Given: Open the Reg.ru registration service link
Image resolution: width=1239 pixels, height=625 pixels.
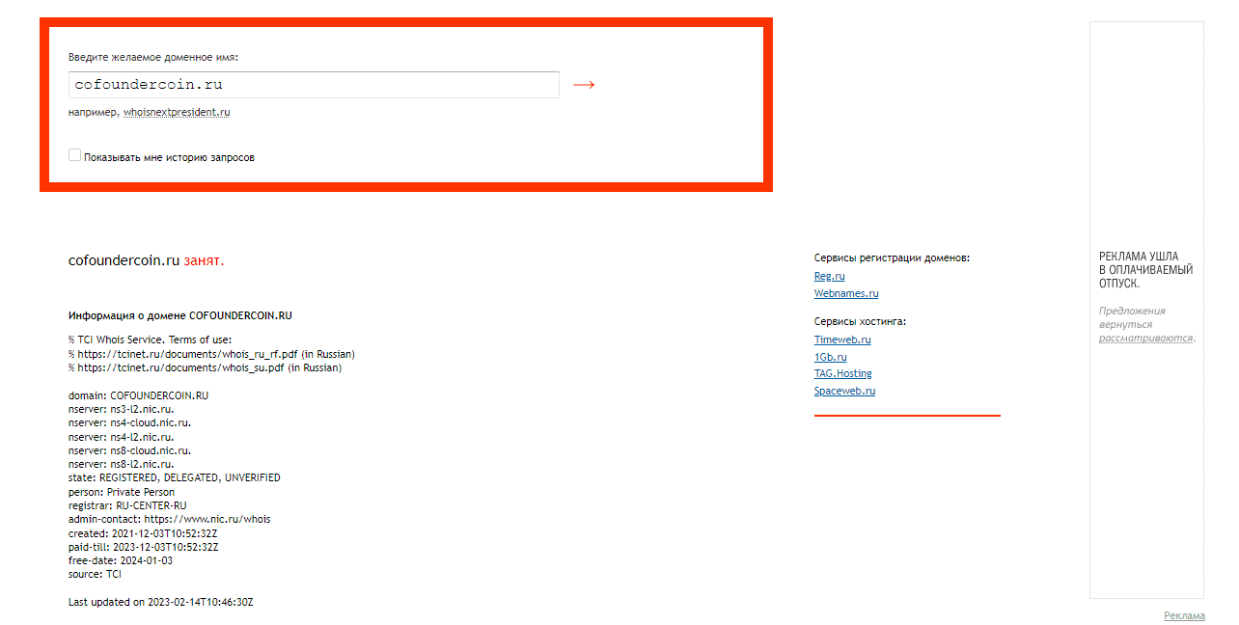Looking at the screenshot, I should click(x=829, y=276).
